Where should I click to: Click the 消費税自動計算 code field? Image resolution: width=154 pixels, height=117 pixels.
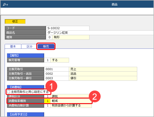[x=47, y=106]
